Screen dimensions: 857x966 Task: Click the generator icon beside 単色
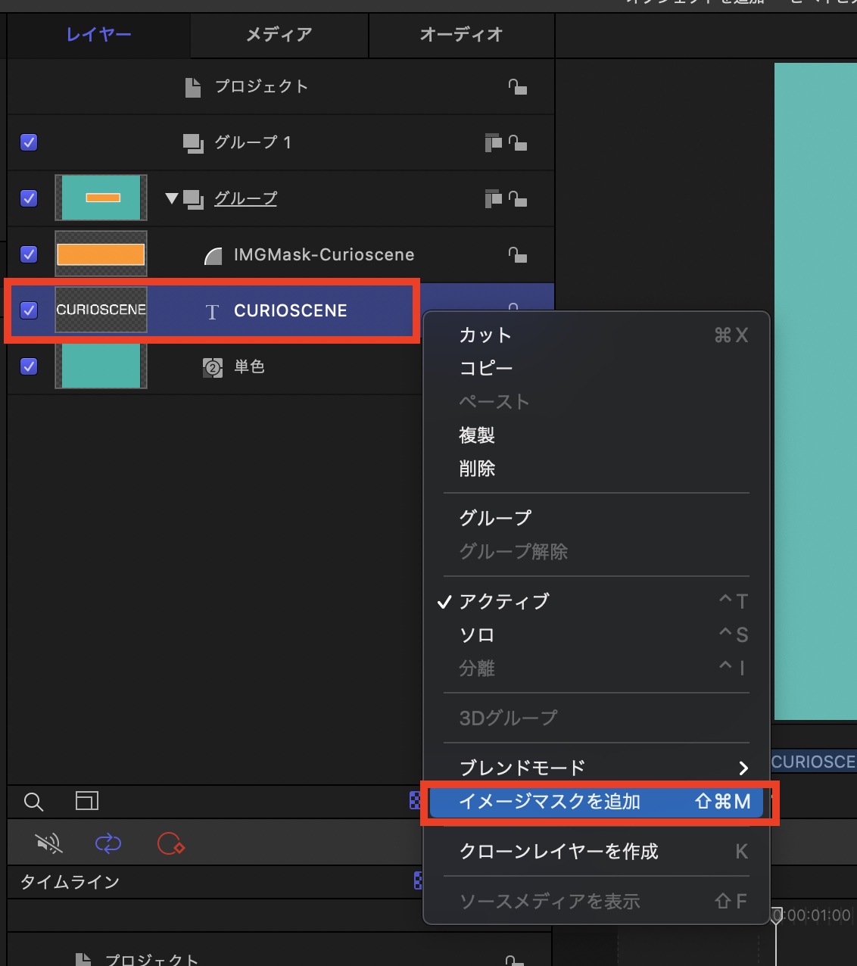tap(213, 368)
